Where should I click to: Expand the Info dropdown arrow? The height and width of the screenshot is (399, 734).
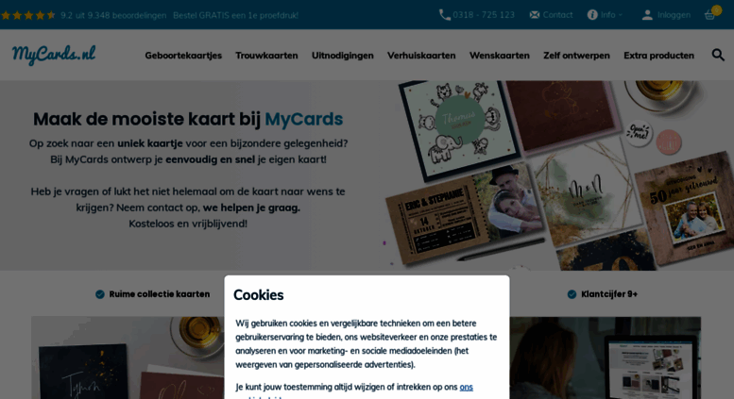click(621, 15)
